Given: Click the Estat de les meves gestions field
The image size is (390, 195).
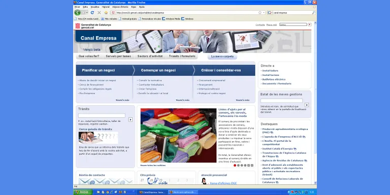Looking at the screenshot, I should (x=281, y=101).
